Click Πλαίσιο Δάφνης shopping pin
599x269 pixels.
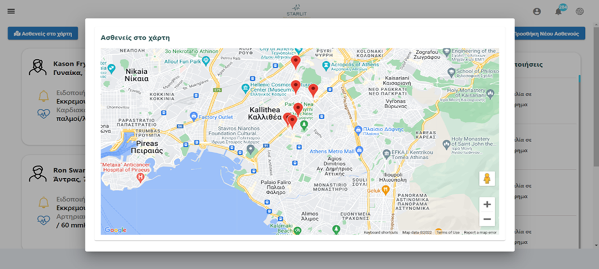pos(358,130)
